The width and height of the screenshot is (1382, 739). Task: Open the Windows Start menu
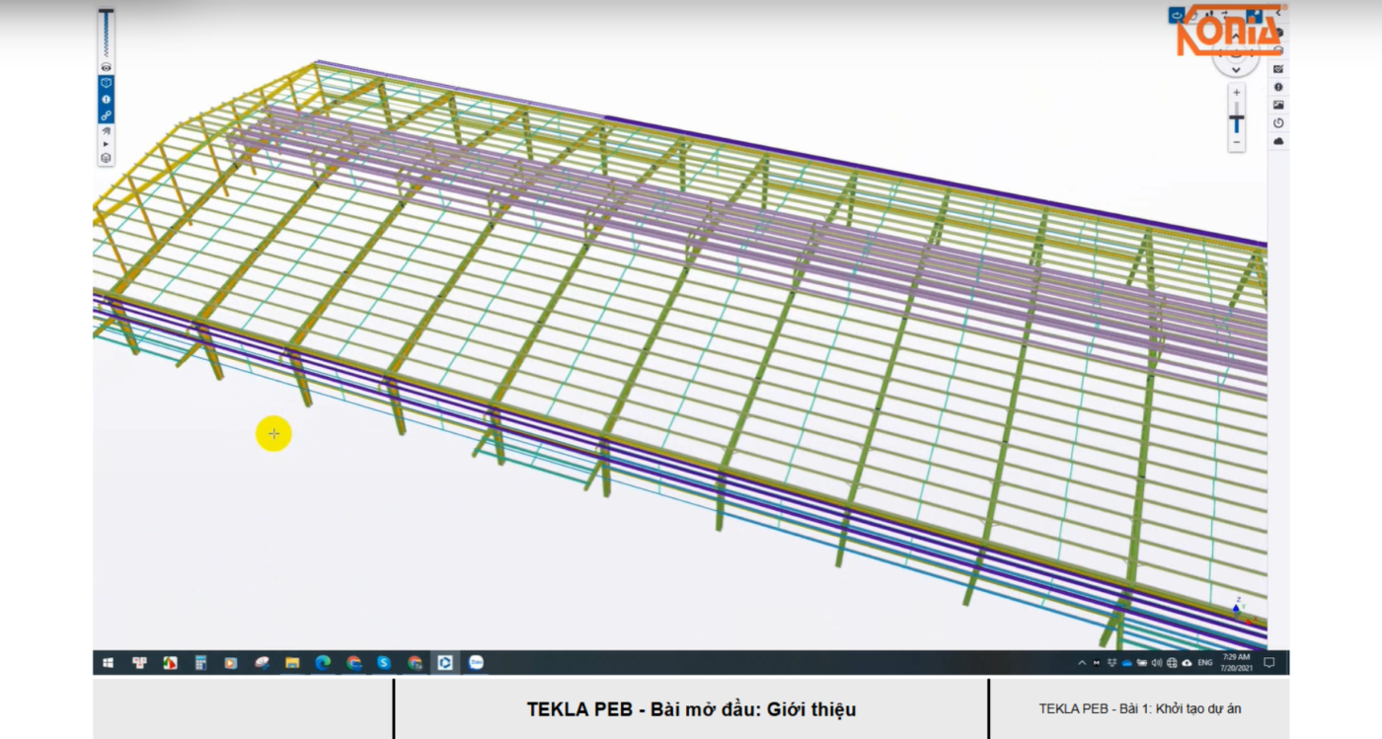[108, 663]
